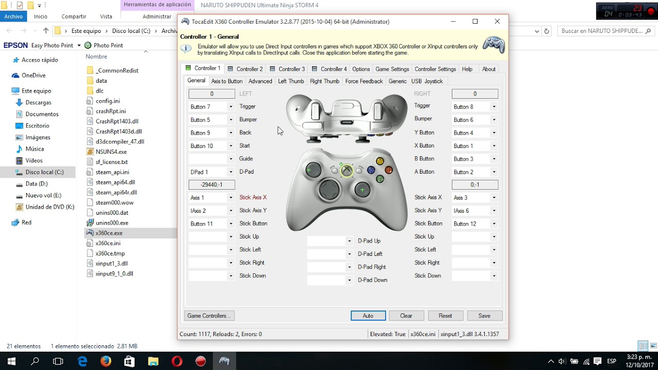
Task: Click the x360ce gamepad taskbar icon
Action: click(x=224, y=361)
